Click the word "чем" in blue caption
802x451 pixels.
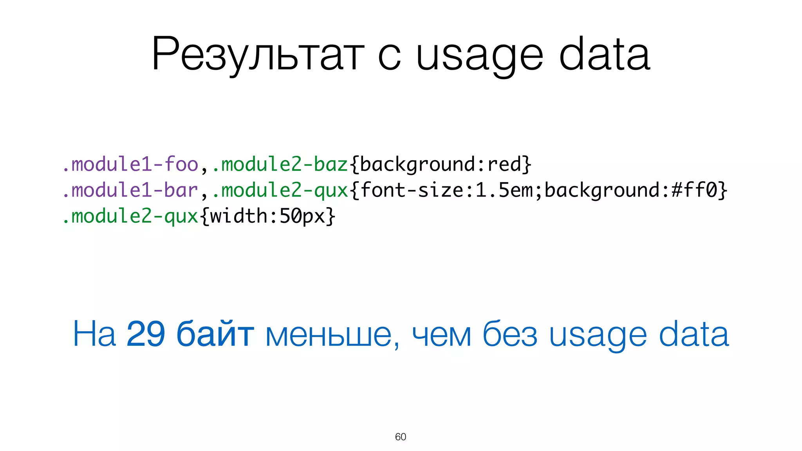441,336
